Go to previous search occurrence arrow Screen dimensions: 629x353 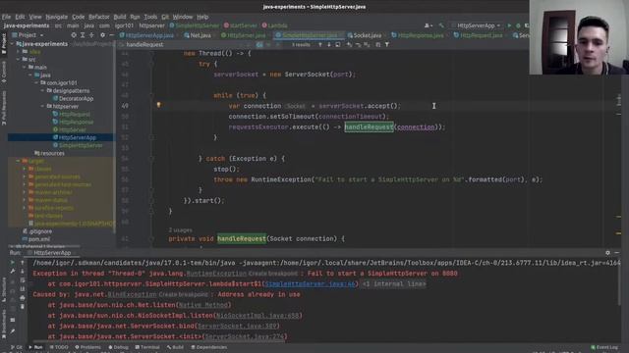(320, 45)
